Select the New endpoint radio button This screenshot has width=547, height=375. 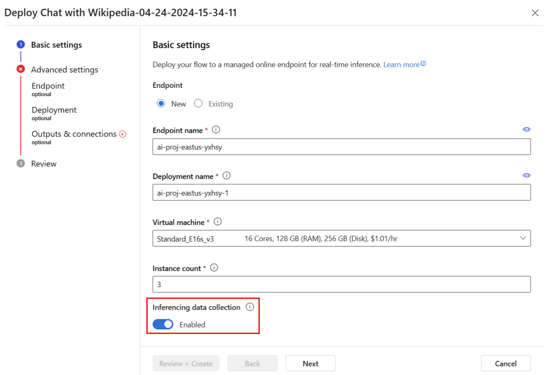[x=160, y=103]
